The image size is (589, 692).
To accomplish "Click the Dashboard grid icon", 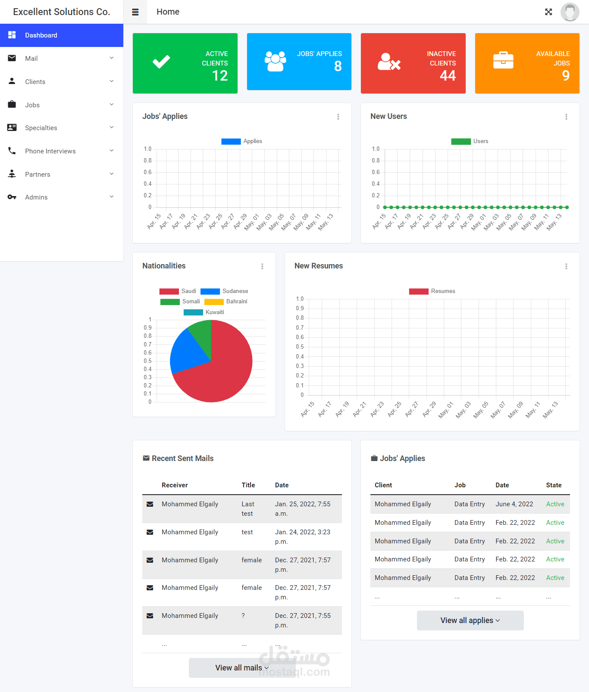I will 12,35.
